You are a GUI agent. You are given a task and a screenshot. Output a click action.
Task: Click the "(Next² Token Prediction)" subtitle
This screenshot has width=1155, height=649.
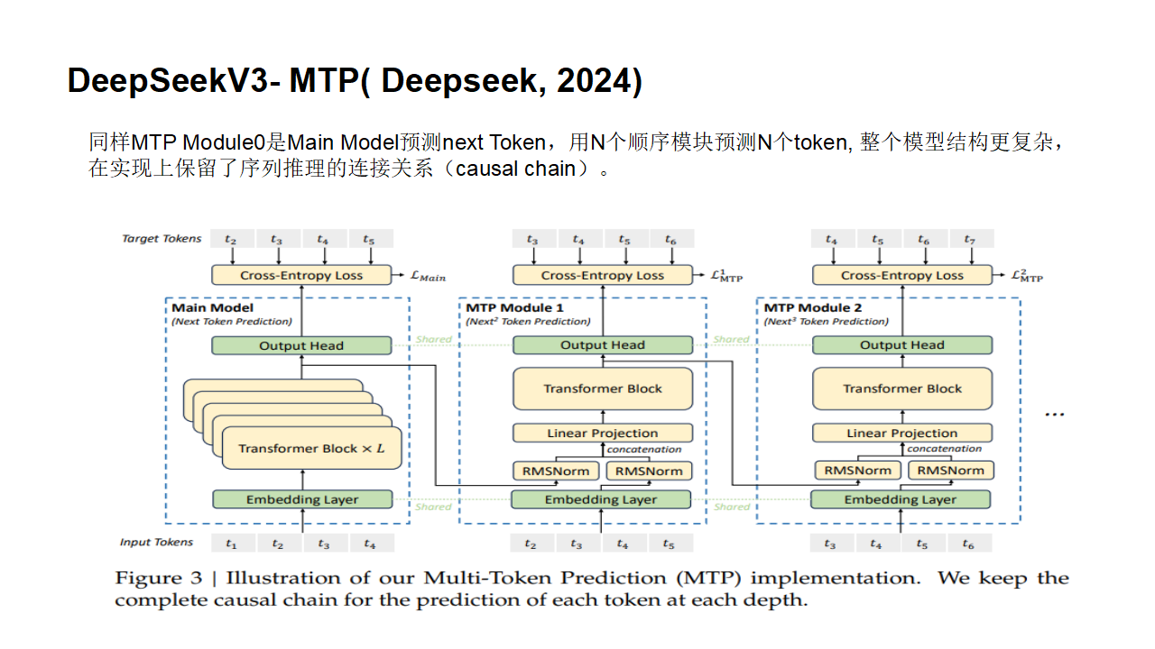pyautogui.click(x=529, y=322)
